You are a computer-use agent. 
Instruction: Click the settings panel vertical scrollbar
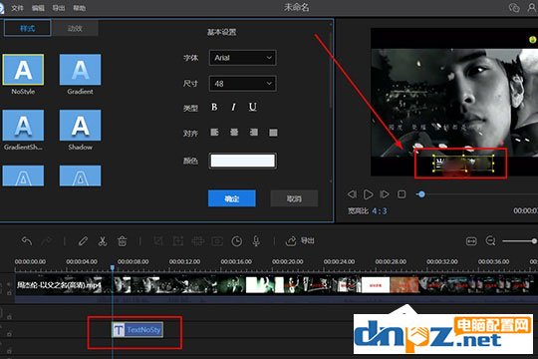331,71
